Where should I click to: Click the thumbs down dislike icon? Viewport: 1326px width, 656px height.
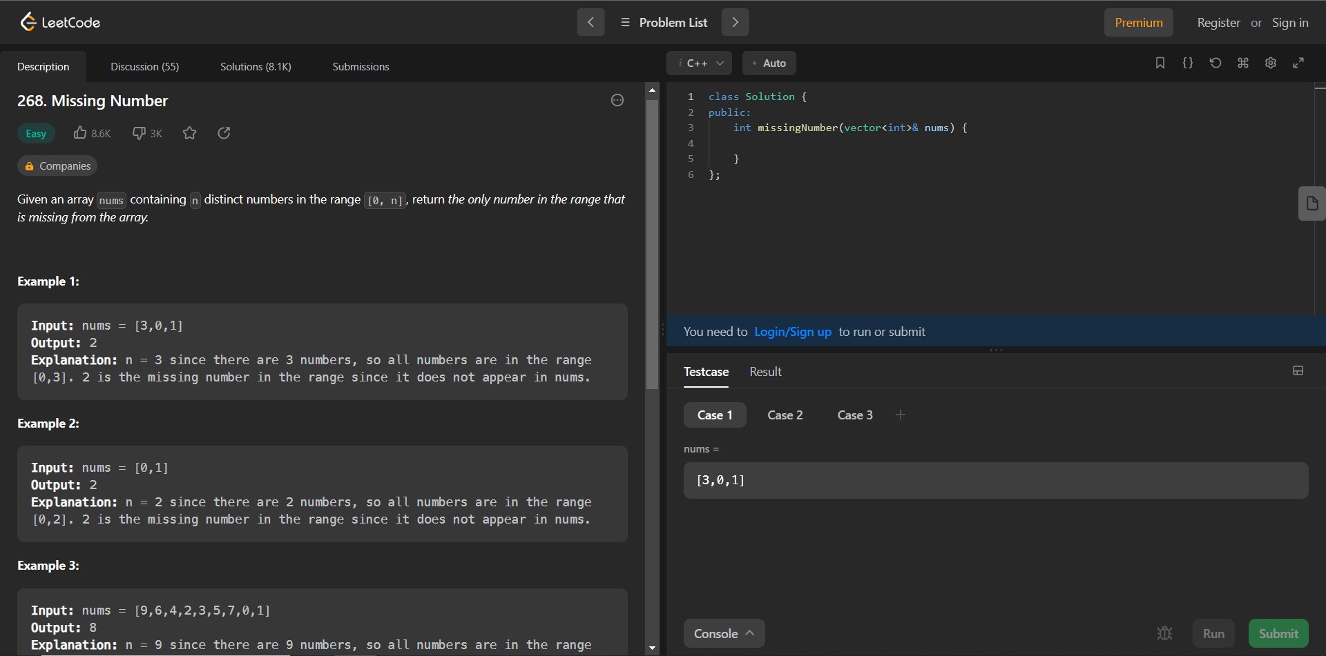[x=139, y=133]
